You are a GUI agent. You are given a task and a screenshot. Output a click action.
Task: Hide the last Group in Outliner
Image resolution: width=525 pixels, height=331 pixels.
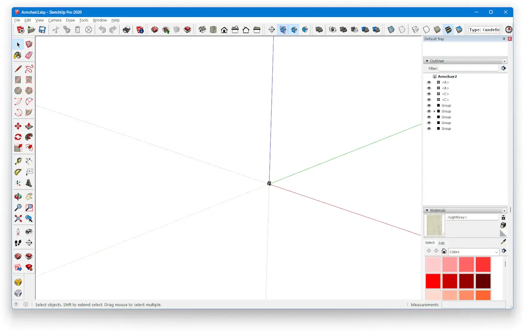point(429,129)
